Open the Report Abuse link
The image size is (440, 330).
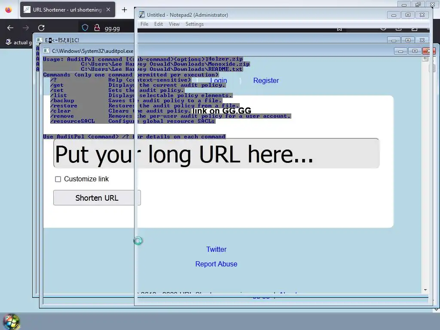click(x=217, y=264)
